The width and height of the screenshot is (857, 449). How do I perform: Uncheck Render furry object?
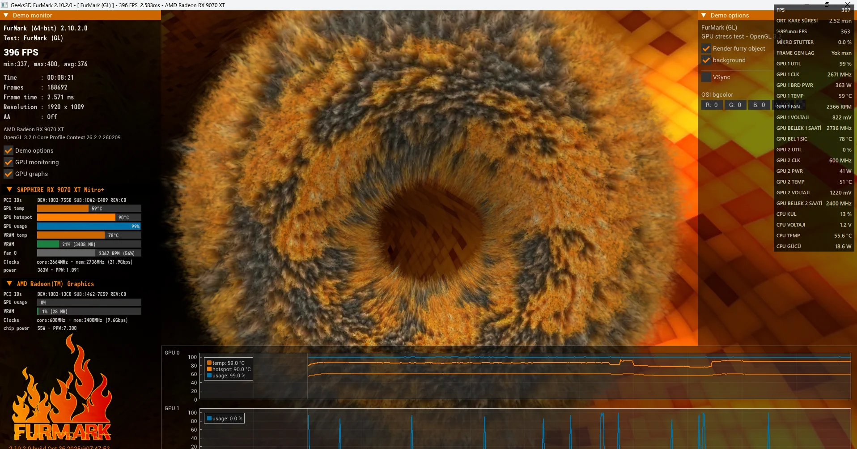pyautogui.click(x=706, y=48)
